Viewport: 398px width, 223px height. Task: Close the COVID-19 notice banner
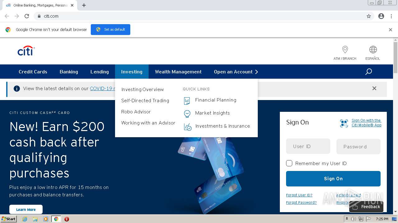(x=374, y=88)
